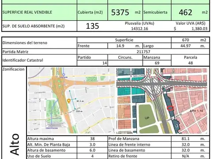Select the Linea de frente interno value 32.0

point(185,144)
